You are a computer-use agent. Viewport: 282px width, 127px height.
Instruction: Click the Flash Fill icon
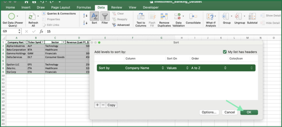point(152,16)
